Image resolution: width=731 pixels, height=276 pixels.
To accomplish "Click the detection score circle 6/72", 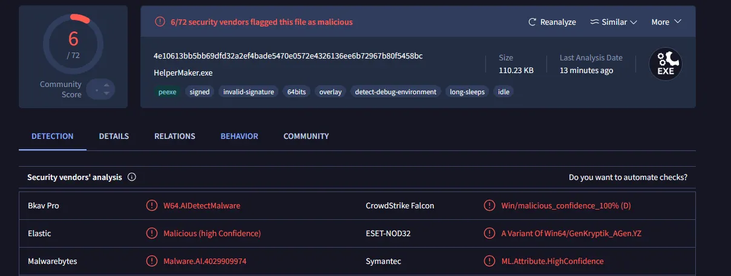I will [x=73, y=43].
